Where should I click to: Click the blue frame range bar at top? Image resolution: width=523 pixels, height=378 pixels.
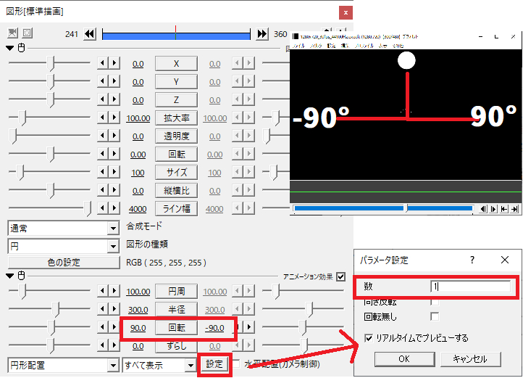tap(176, 35)
